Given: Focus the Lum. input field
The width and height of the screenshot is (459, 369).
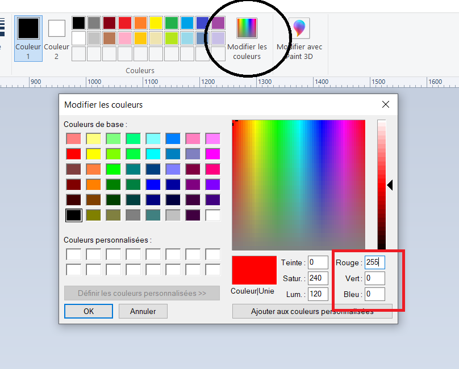Looking at the screenshot, I should 318,294.
